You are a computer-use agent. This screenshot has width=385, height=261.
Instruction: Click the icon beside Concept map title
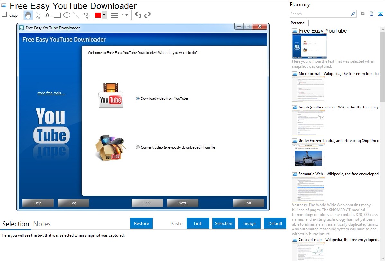(x=295, y=240)
